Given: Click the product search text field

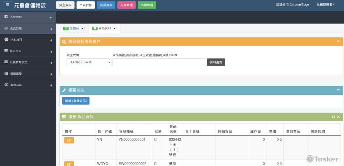Looking at the screenshot, I should 159,62.
